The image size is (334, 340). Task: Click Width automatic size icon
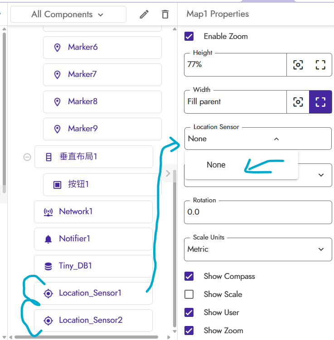[298, 102]
